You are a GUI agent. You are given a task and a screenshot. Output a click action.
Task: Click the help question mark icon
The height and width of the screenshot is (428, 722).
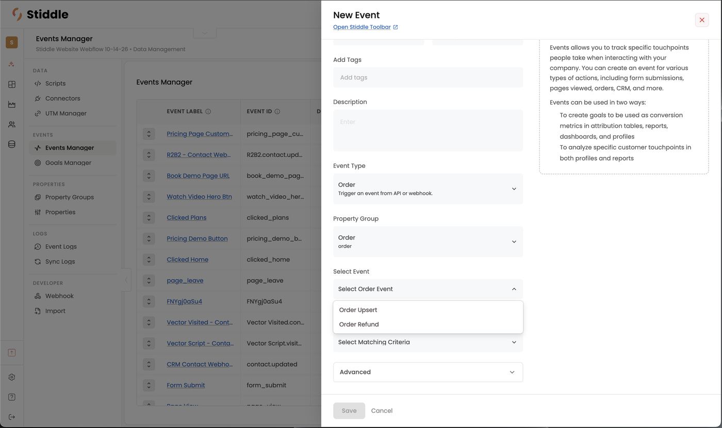12,397
